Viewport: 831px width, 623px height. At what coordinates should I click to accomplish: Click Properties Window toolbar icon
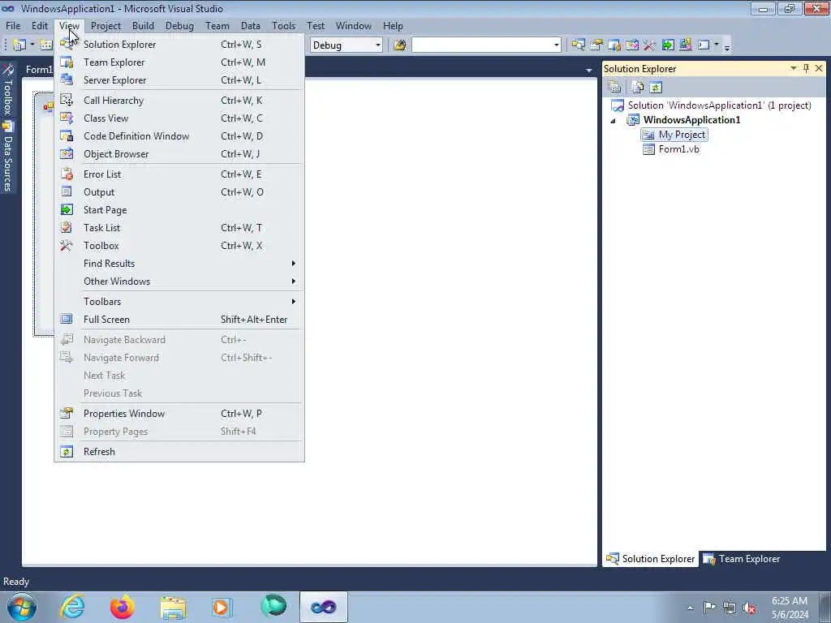click(x=596, y=45)
